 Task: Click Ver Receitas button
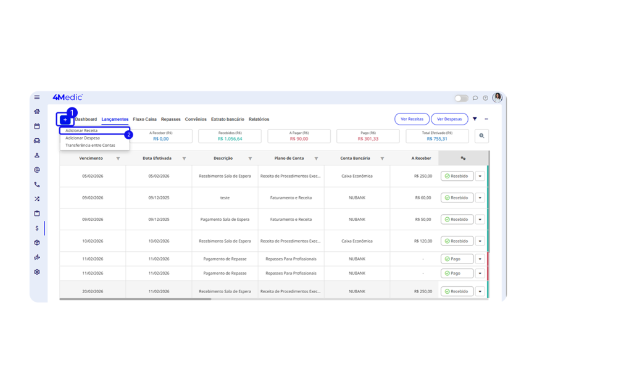coord(412,119)
